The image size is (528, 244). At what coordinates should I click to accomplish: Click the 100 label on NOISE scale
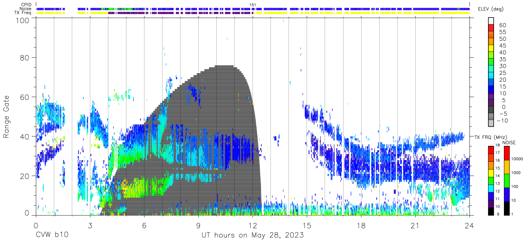click(516, 186)
